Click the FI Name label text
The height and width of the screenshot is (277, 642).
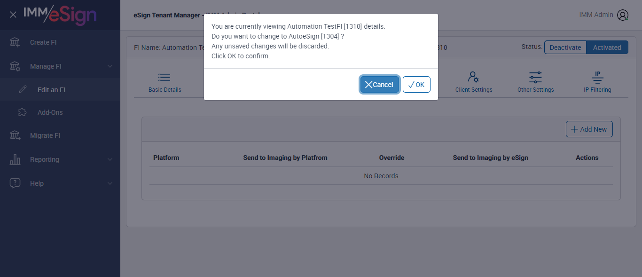pyautogui.click(x=147, y=47)
